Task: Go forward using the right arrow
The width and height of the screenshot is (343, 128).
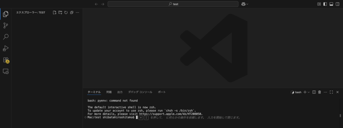Action: click(102, 4)
